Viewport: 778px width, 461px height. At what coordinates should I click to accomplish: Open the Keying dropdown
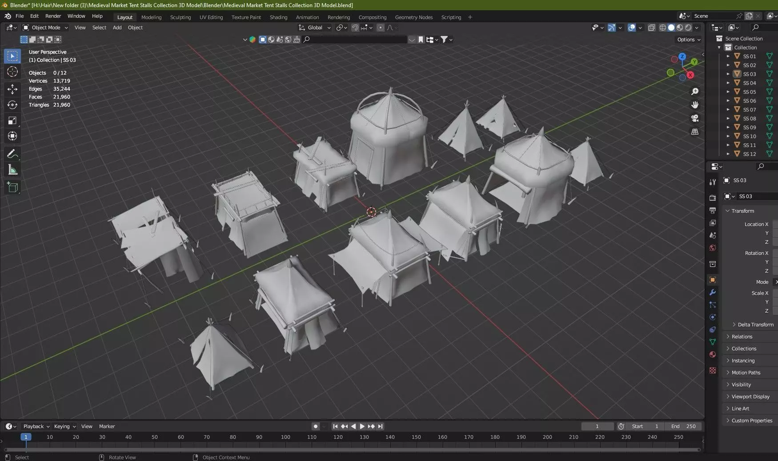tap(64, 426)
